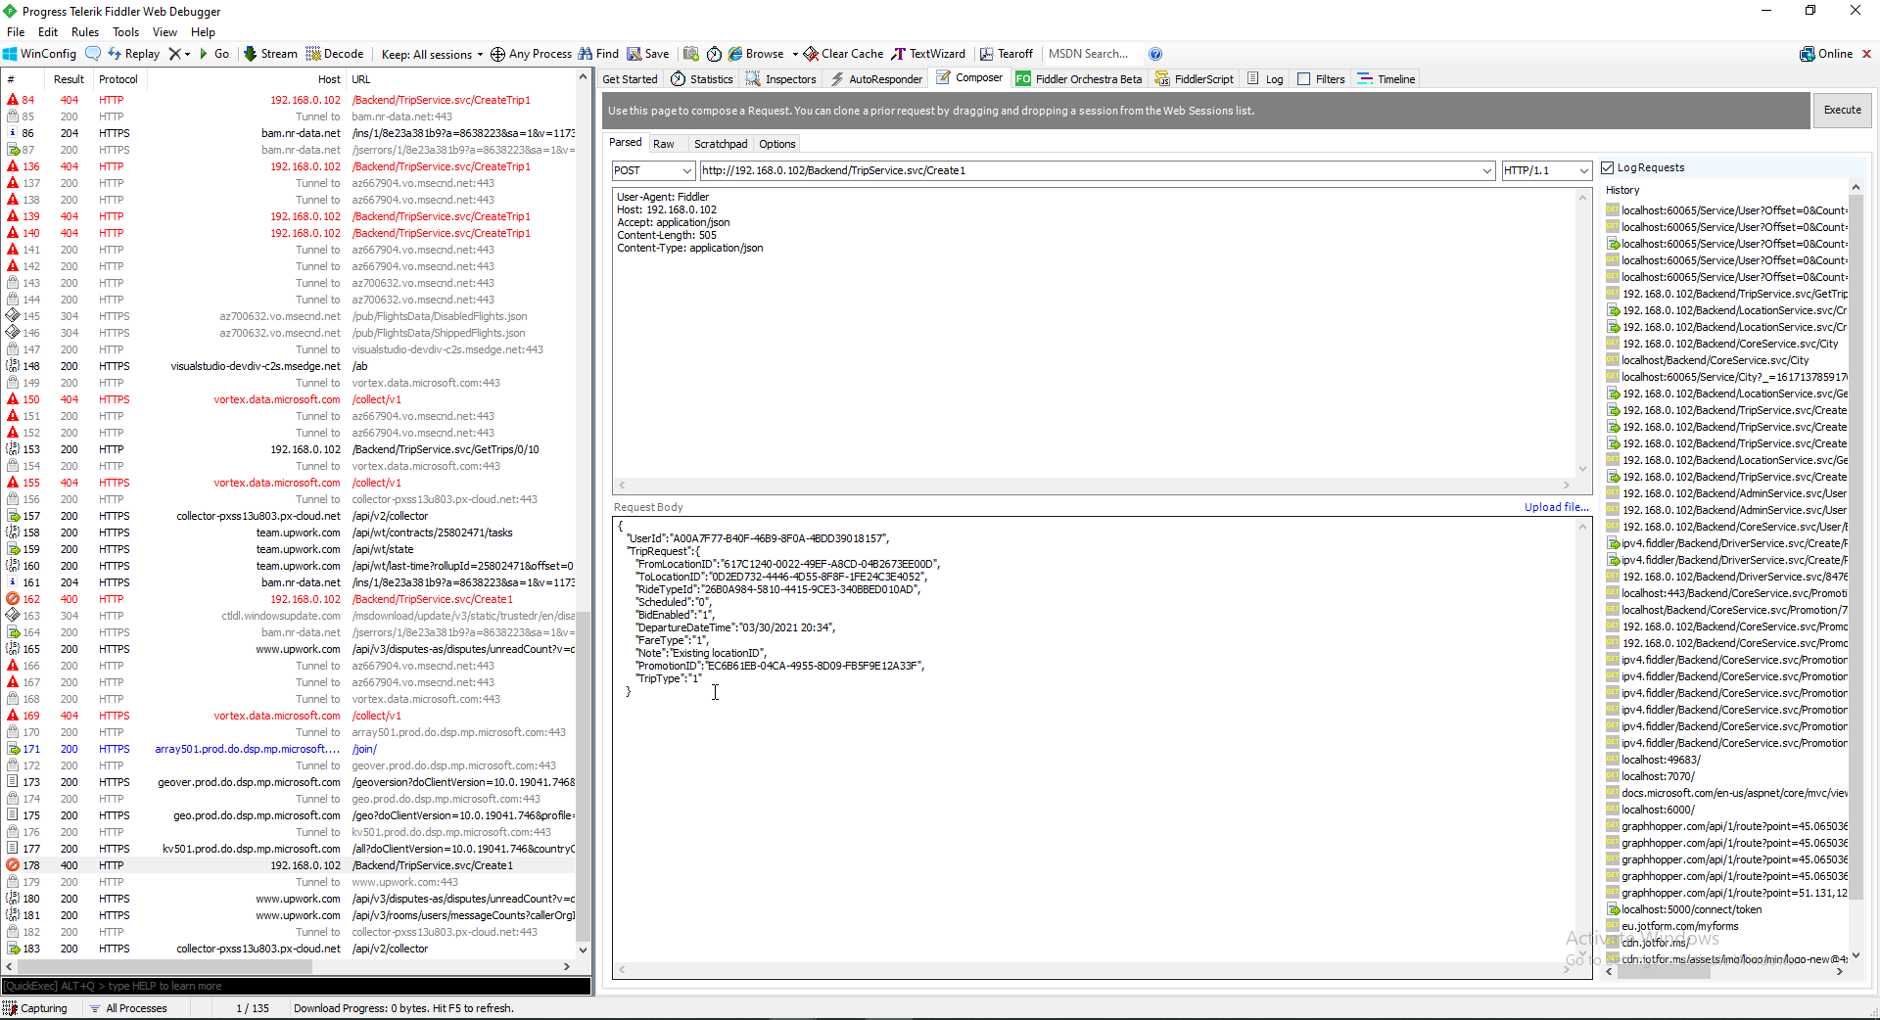Open the Scratchpad composer tab
Image resolution: width=1880 pixels, height=1020 pixels.
(721, 144)
